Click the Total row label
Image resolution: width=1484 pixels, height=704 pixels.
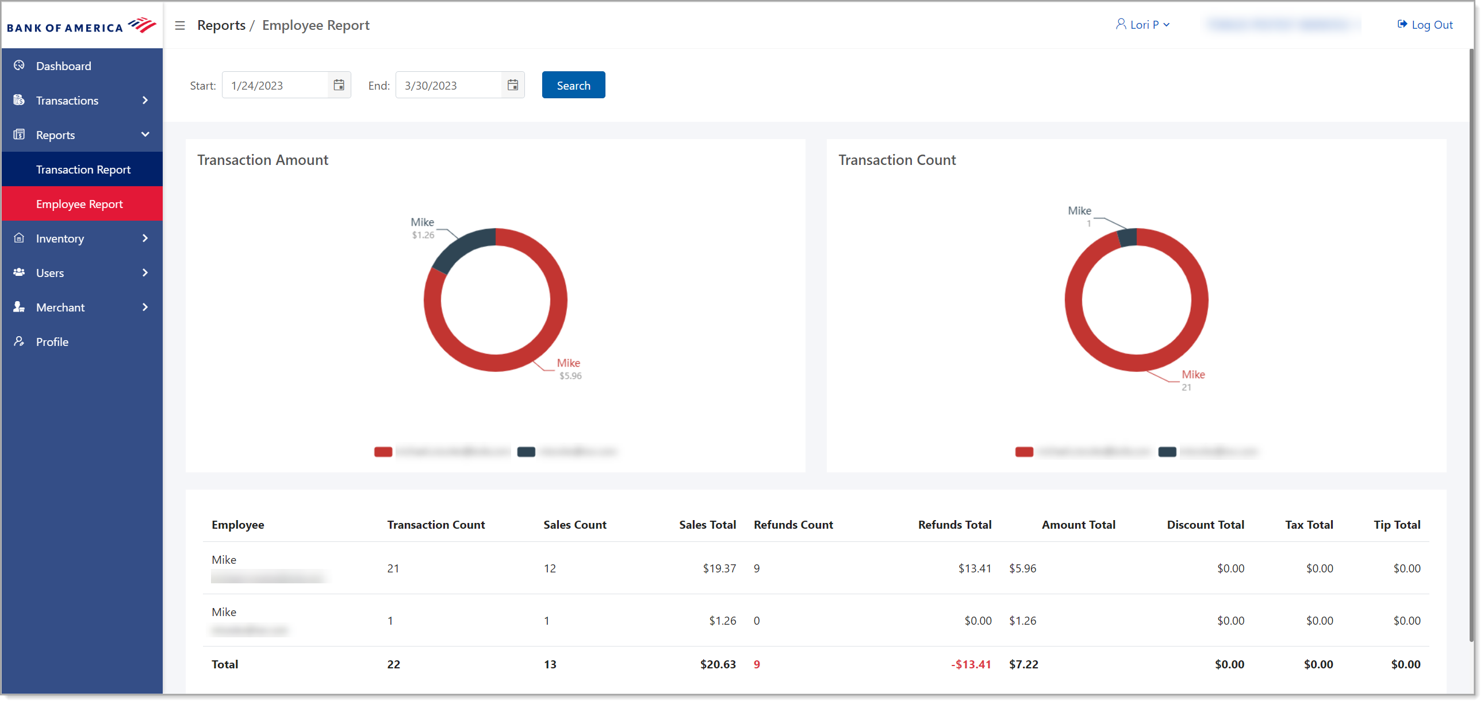point(225,664)
